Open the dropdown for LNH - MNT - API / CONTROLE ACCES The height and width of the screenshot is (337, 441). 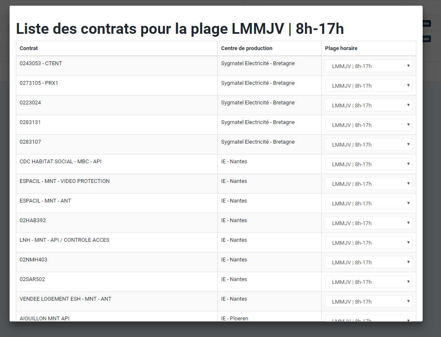click(368, 243)
